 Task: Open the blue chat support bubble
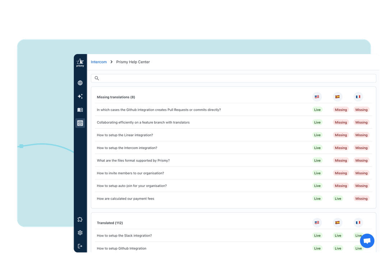click(367, 241)
